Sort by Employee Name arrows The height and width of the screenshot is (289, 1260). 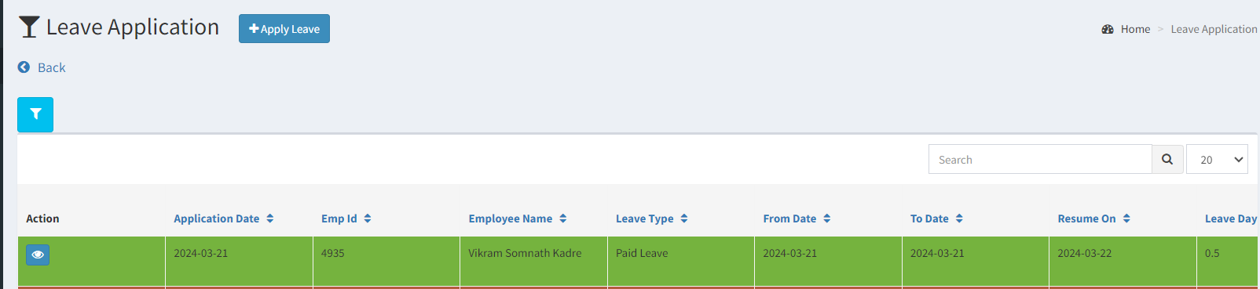click(563, 219)
